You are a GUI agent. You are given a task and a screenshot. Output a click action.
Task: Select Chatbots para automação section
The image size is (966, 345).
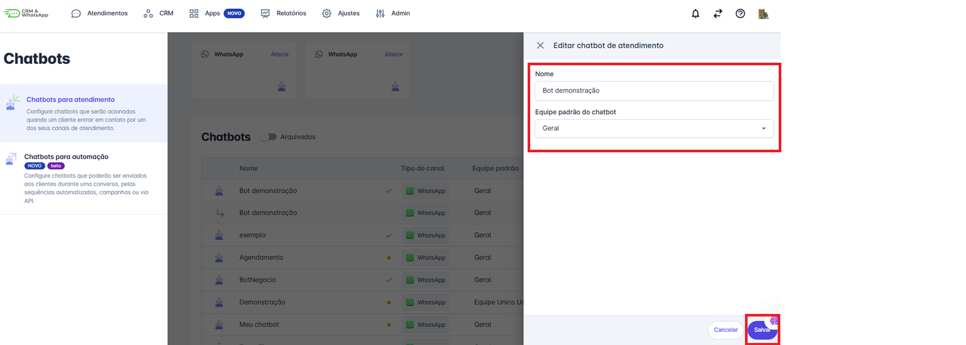coord(66,156)
